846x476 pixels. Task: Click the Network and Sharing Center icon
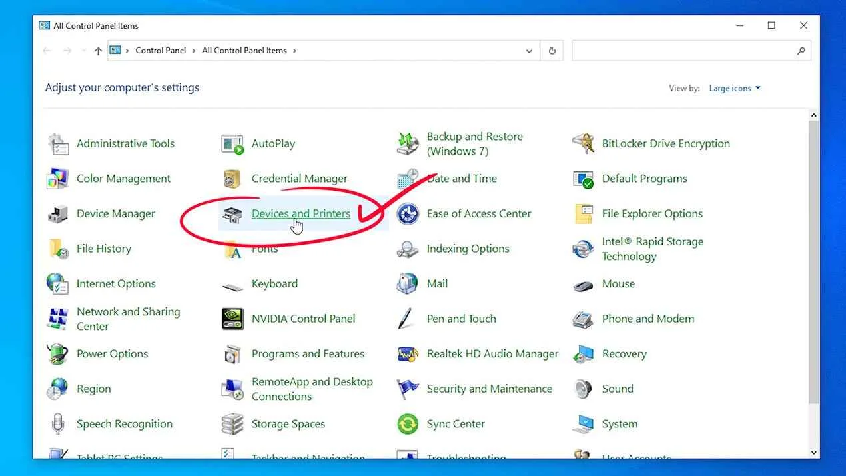coord(58,319)
